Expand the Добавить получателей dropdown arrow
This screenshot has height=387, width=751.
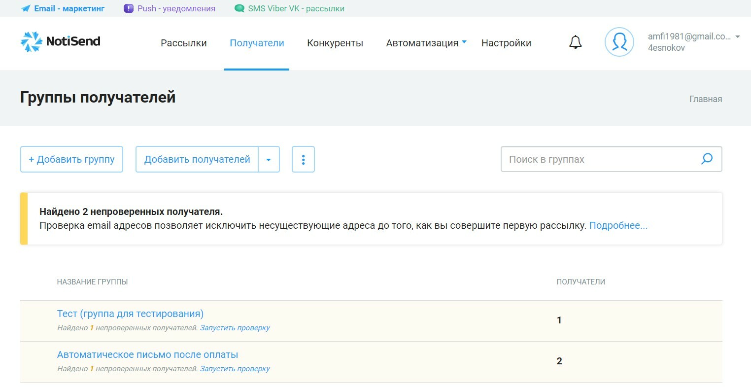coord(269,159)
